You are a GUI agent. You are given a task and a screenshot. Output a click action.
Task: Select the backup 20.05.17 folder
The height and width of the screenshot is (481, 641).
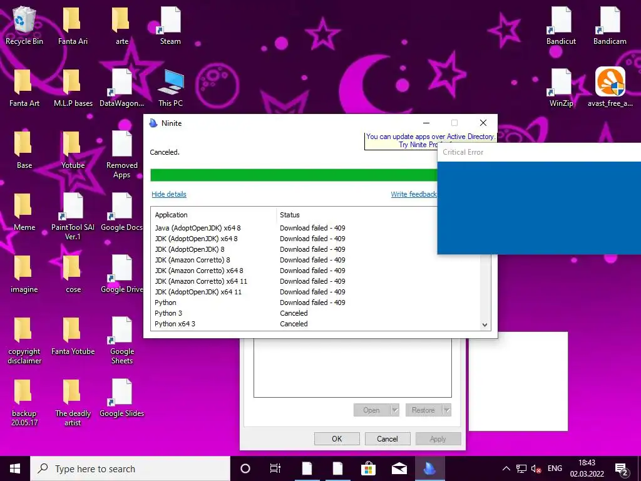tap(24, 403)
